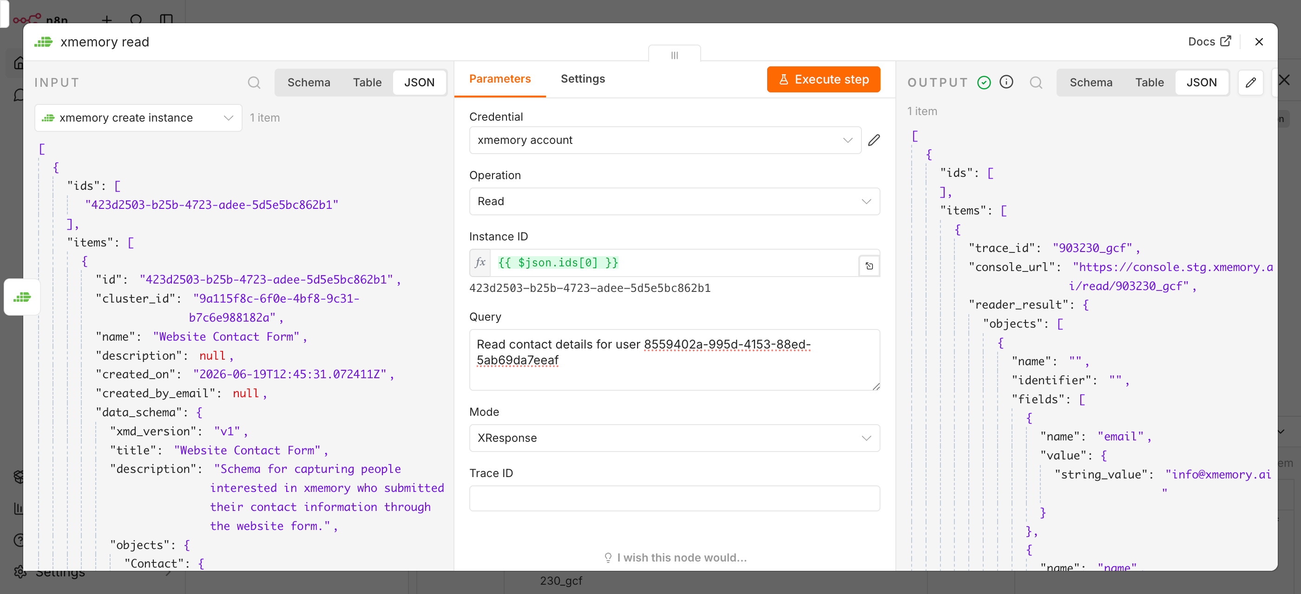This screenshot has height=594, width=1301.
Task: Click the xmemory node icon on the left edge
Action: [22, 297]
